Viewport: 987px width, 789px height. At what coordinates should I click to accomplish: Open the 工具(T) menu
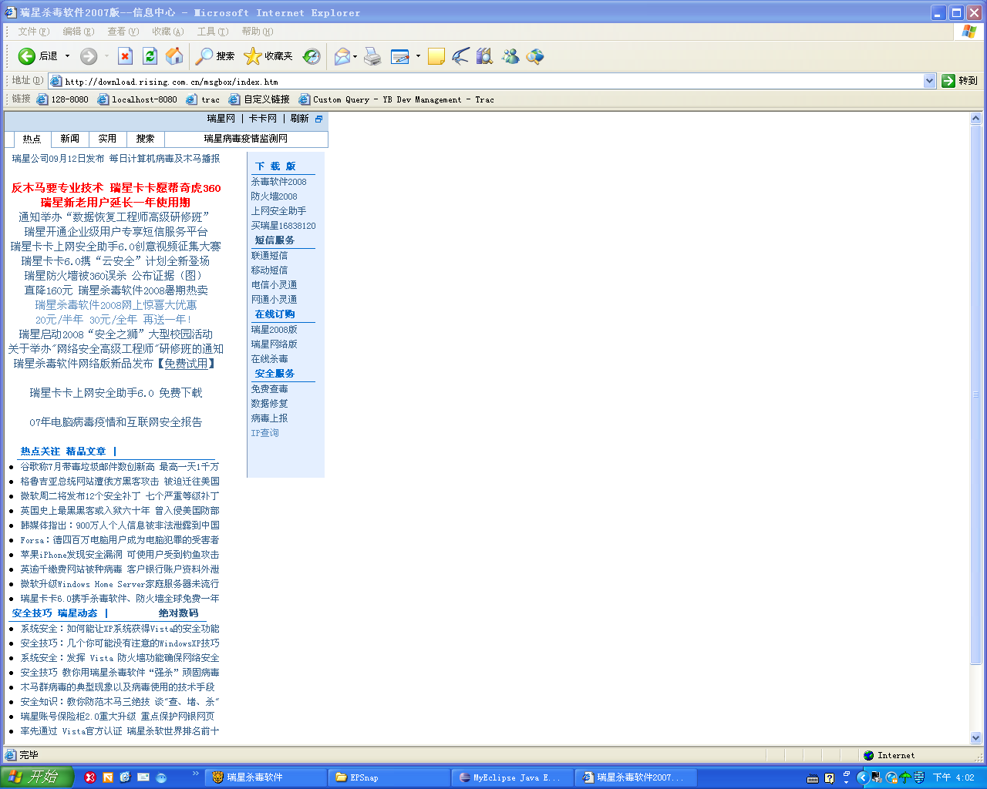point(212,32)
